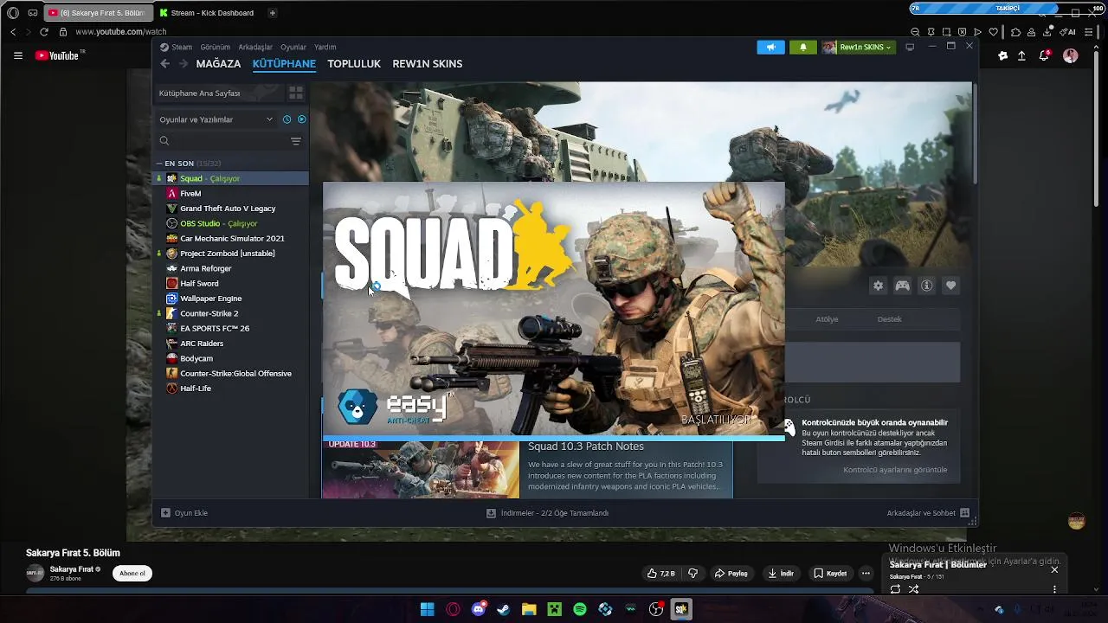Reload the YouTube page

coord(44,32)
